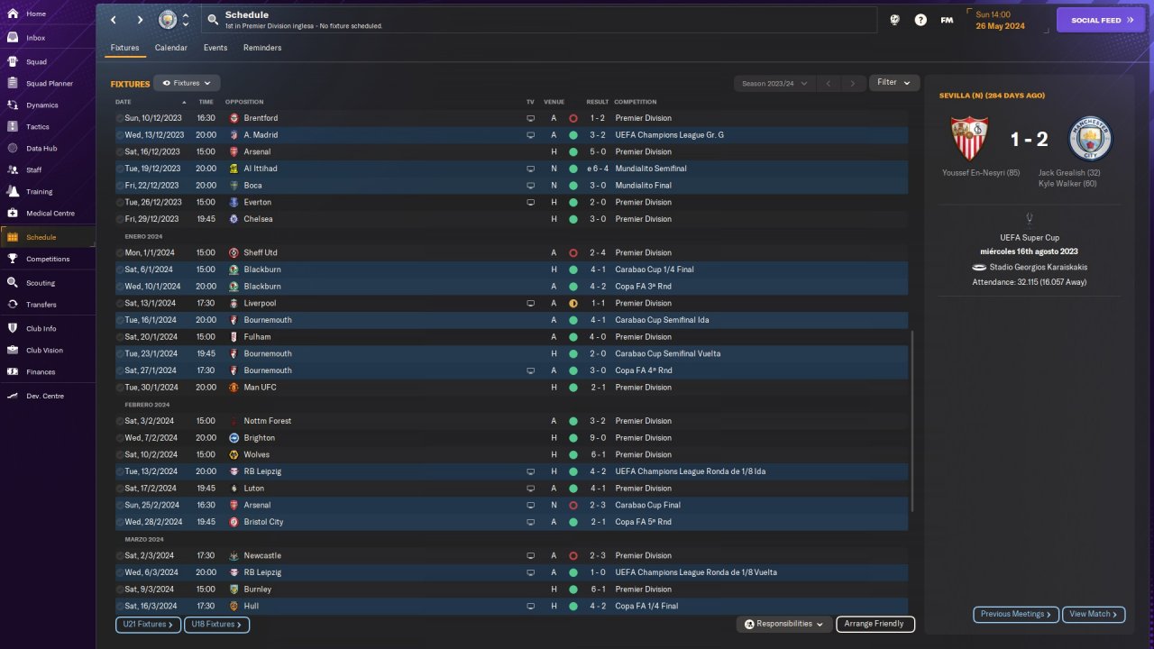
Task: Open the Tactics sidebar icon
Action: pos(13,127)
